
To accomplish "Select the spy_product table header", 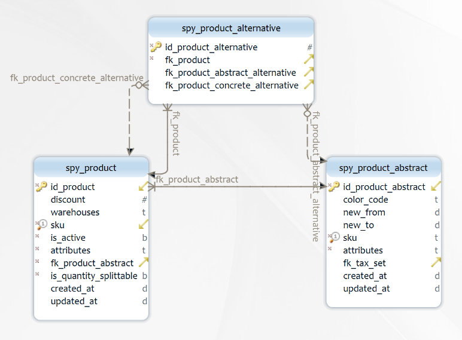I will (x=91, y=168).
